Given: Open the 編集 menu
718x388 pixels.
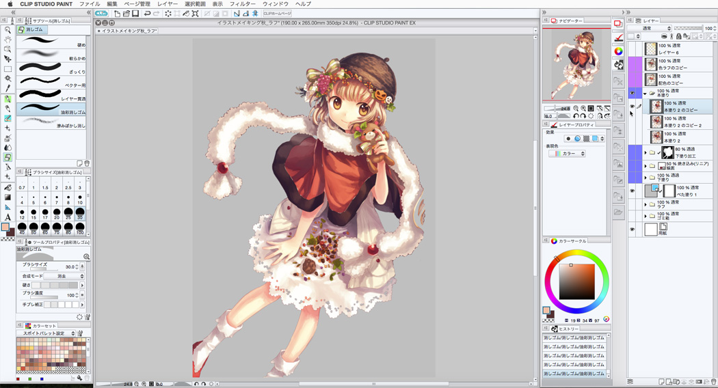Looking at the screenshot, I should (x=112, y=3).
